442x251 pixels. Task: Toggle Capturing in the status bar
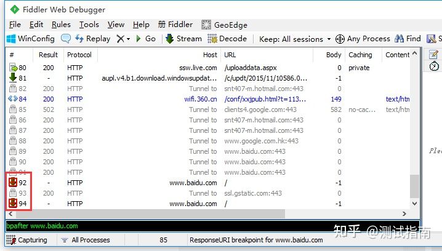(27, 240)
